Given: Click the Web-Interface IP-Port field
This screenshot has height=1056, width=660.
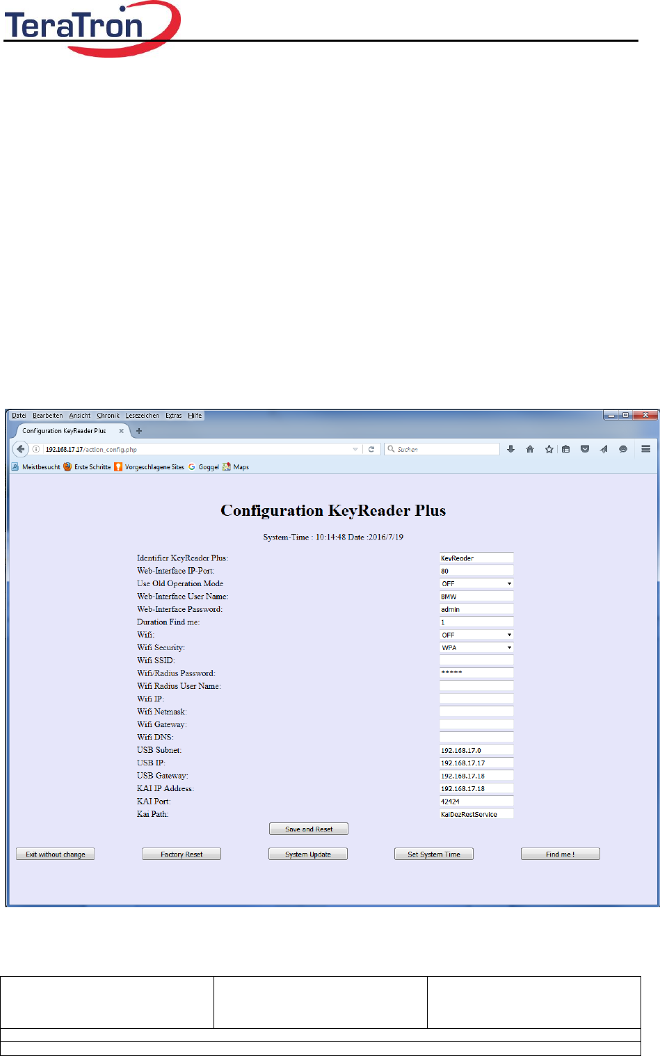Looking at the screenshot, I should pos(476,571).
